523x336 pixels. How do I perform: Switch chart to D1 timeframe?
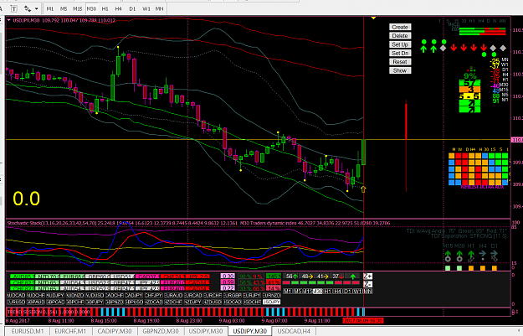pos(132,8)
